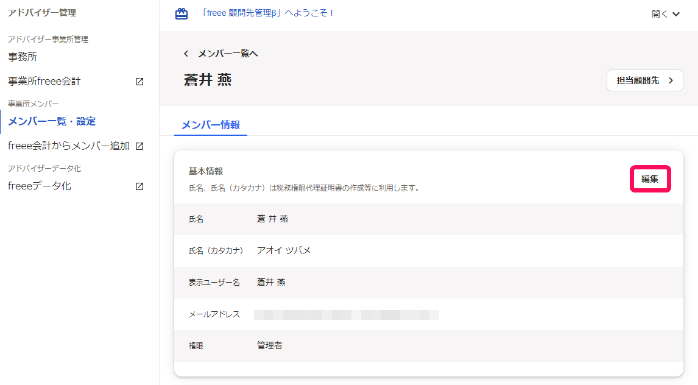698x385 pixels.
Task: Switch to the メンバー情報 tab
Action: [x=211, y=125]
